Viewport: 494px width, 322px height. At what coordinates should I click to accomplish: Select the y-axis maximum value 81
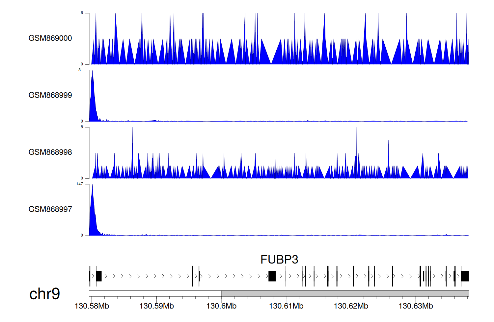(81, 70)
